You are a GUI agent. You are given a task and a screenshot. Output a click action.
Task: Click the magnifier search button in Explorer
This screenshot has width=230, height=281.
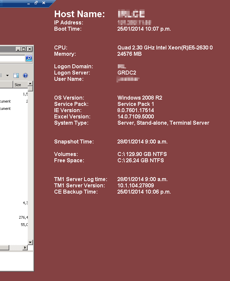[x=29, y=58]
